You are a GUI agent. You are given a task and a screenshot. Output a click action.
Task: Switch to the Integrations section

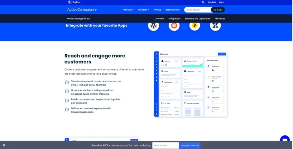pos(174,19)
